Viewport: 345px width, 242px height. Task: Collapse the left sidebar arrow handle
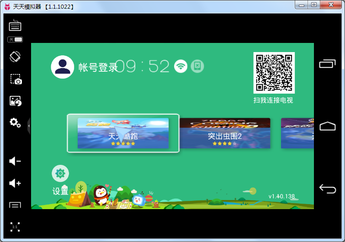[x=29, y=126]
